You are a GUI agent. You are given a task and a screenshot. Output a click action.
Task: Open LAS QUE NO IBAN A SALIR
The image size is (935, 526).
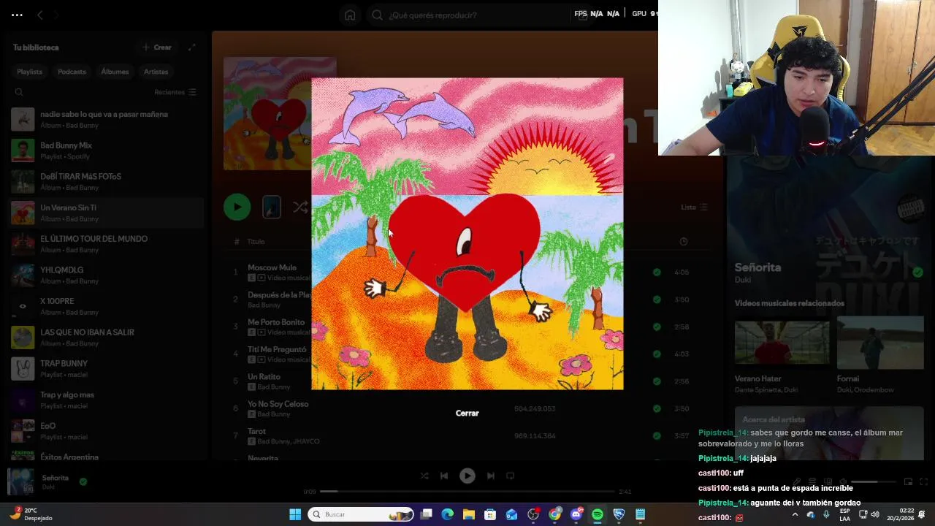click(106, 337)
